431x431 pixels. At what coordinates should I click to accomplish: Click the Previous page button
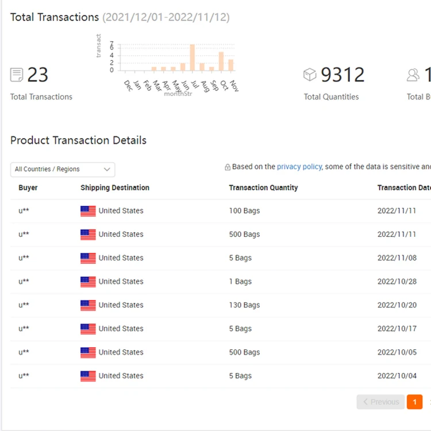pyautogui.click(x=380, y=402)
